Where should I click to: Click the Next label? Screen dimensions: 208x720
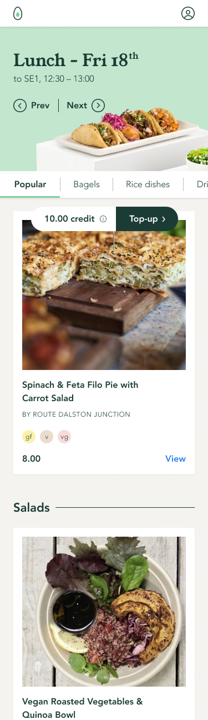[x=77, y=106]
